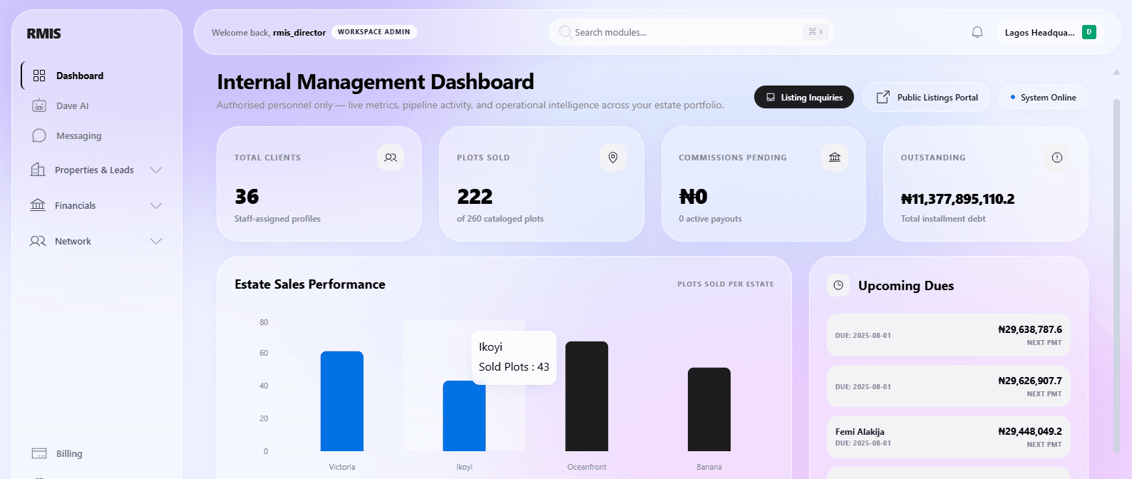The height and width of the screenshot is (479, 1132).
Task: Click the Command-K shortcut badge
Action: point(815,32)
